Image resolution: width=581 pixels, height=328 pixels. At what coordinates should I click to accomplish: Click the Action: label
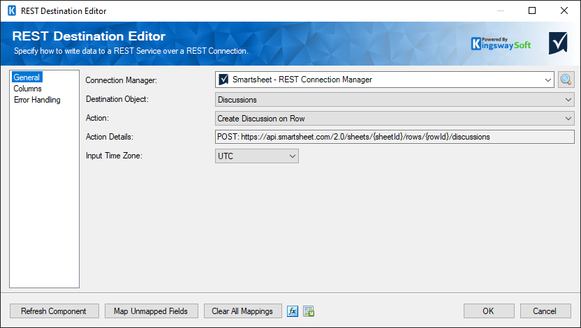pos(97,118)
